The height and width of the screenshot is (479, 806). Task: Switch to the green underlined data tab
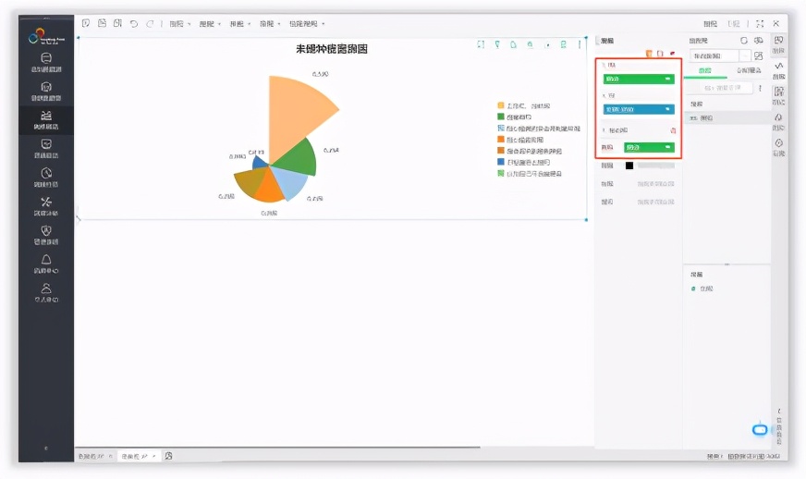704,71
